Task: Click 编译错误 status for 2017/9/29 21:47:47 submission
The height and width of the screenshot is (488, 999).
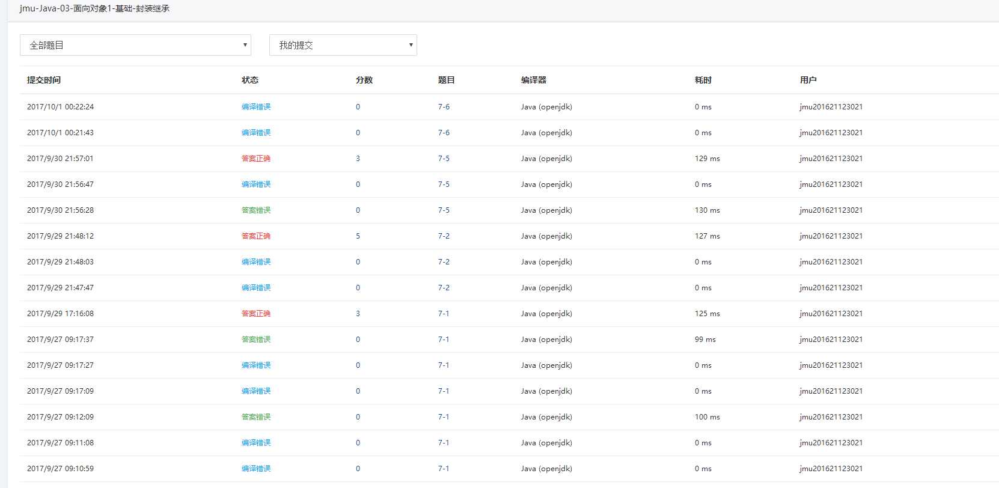Action: tap(256, 288)
